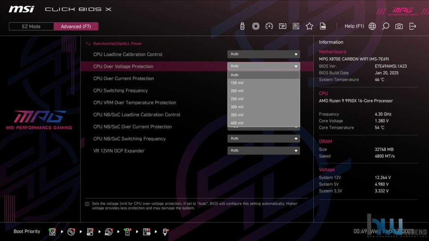
Task: Select the USB CD/DVD boot priority icon
Action: coord(109,232)
